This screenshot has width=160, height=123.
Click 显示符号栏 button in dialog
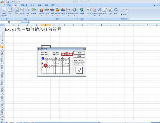click(79, 61)
